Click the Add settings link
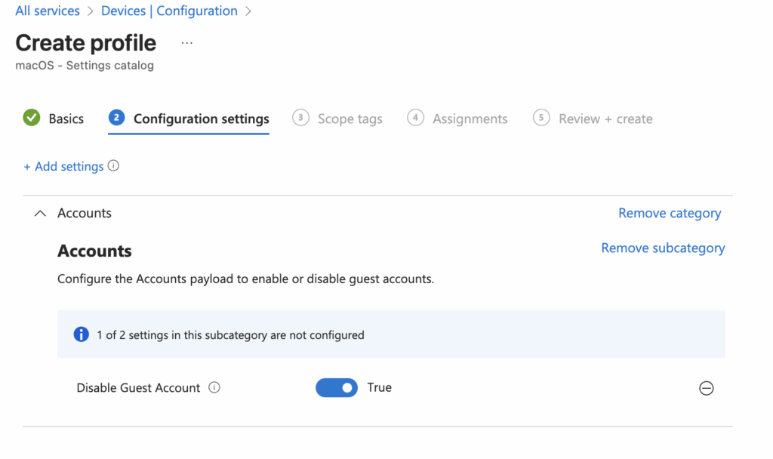The height and width of the screenshot is (459, 773). point(63,167)
